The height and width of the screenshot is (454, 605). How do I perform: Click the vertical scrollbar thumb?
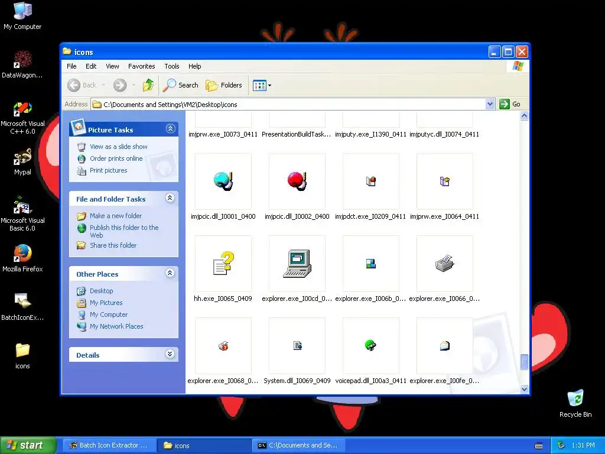(x=524, y=362)
